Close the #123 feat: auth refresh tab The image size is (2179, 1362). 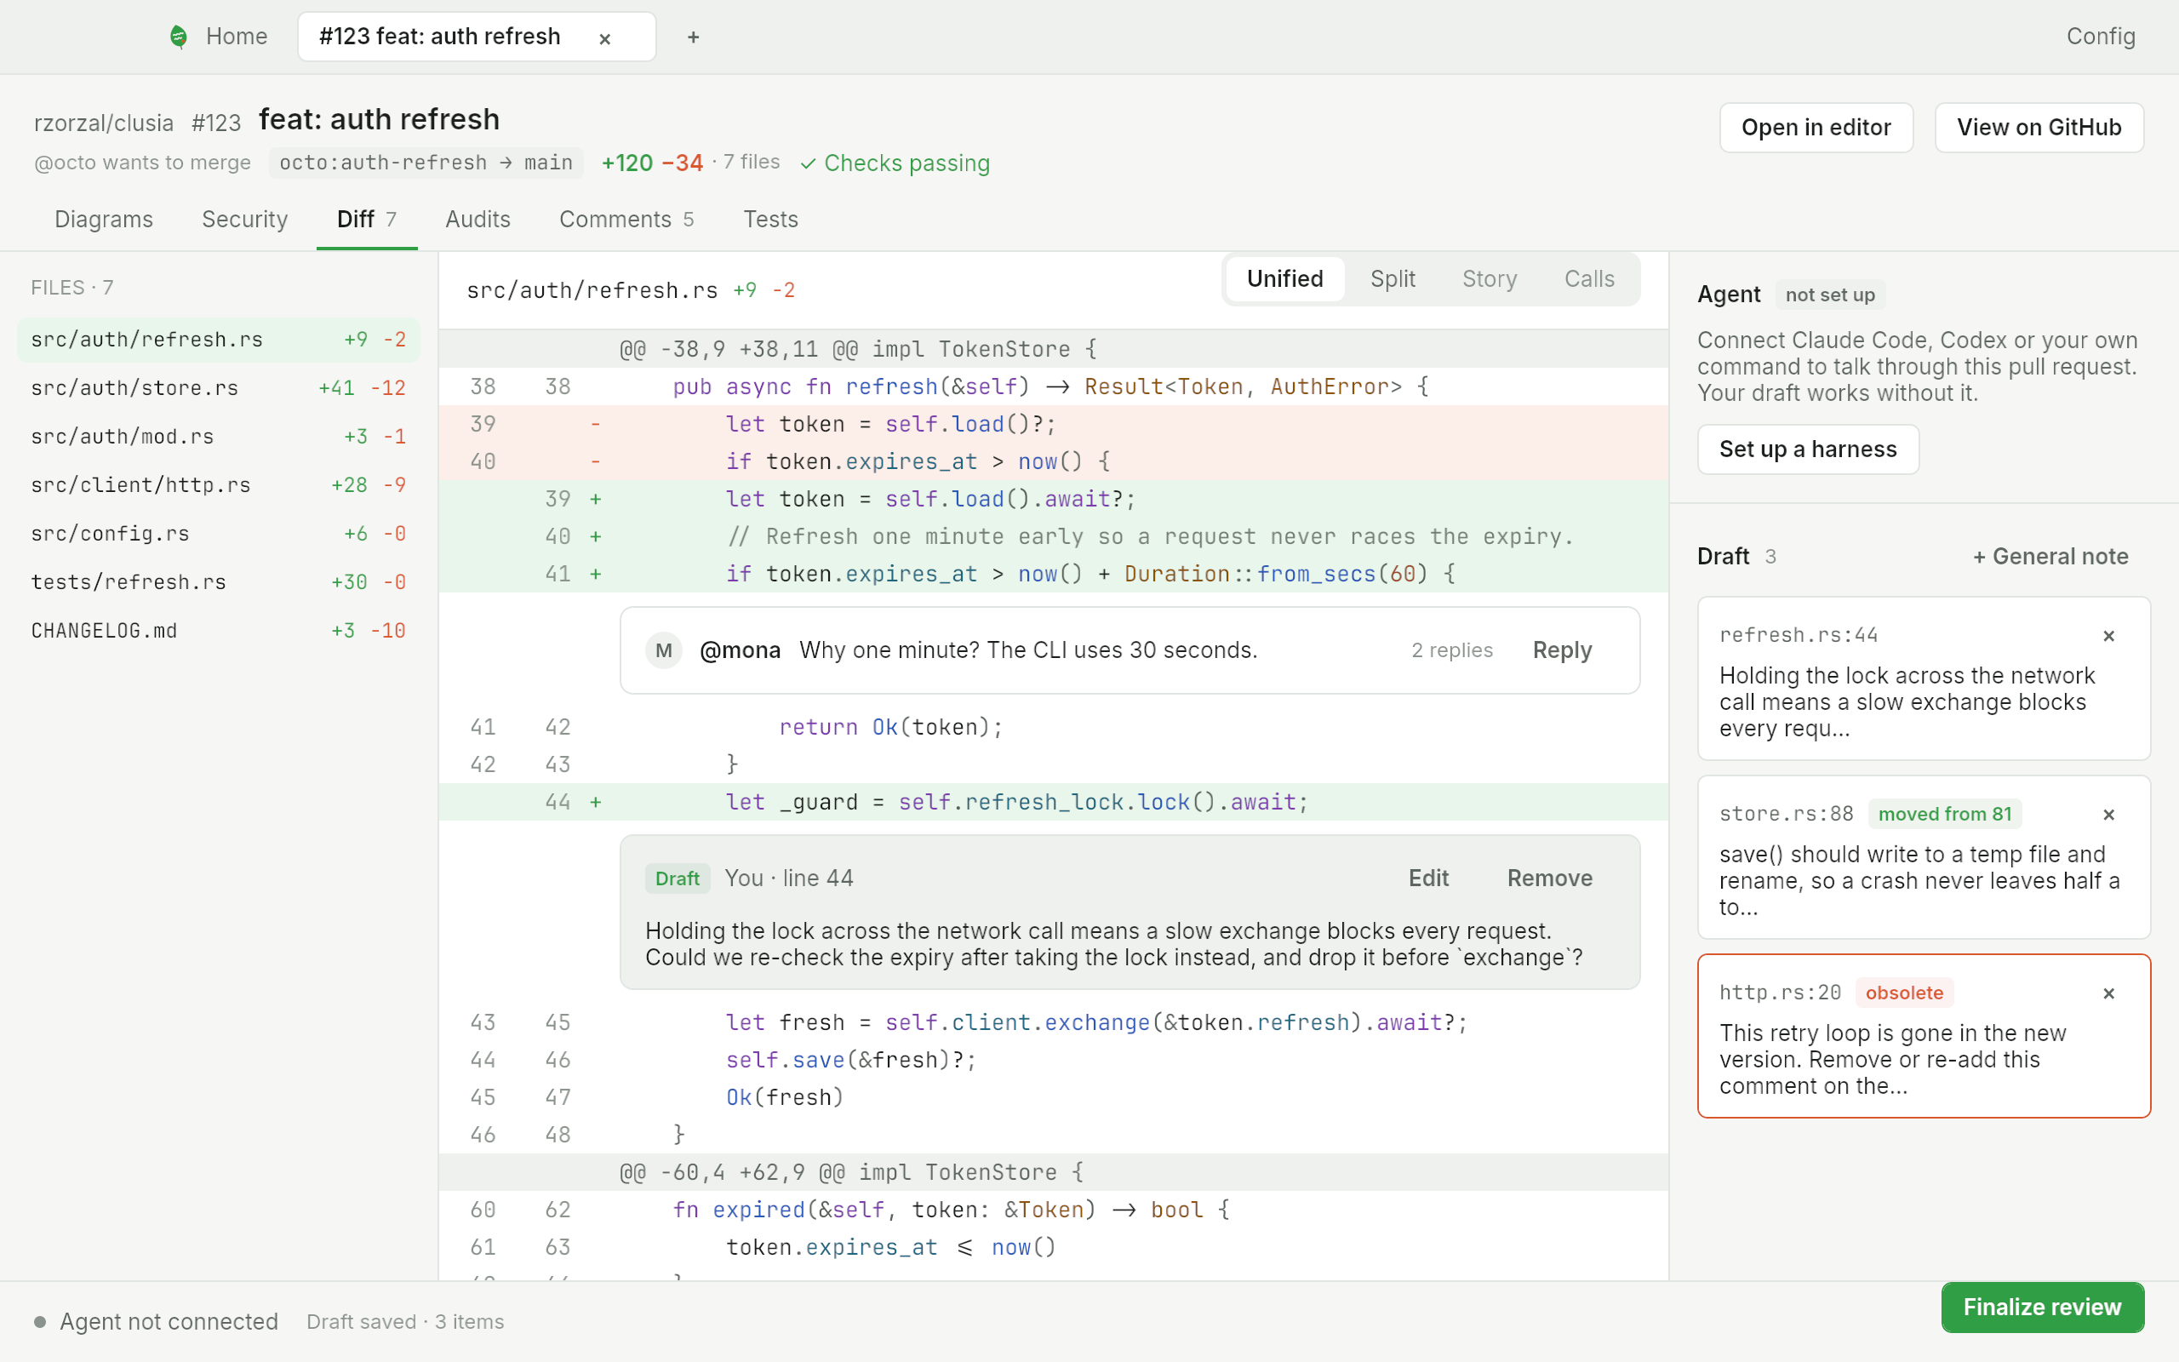click(x=605, y=39)
